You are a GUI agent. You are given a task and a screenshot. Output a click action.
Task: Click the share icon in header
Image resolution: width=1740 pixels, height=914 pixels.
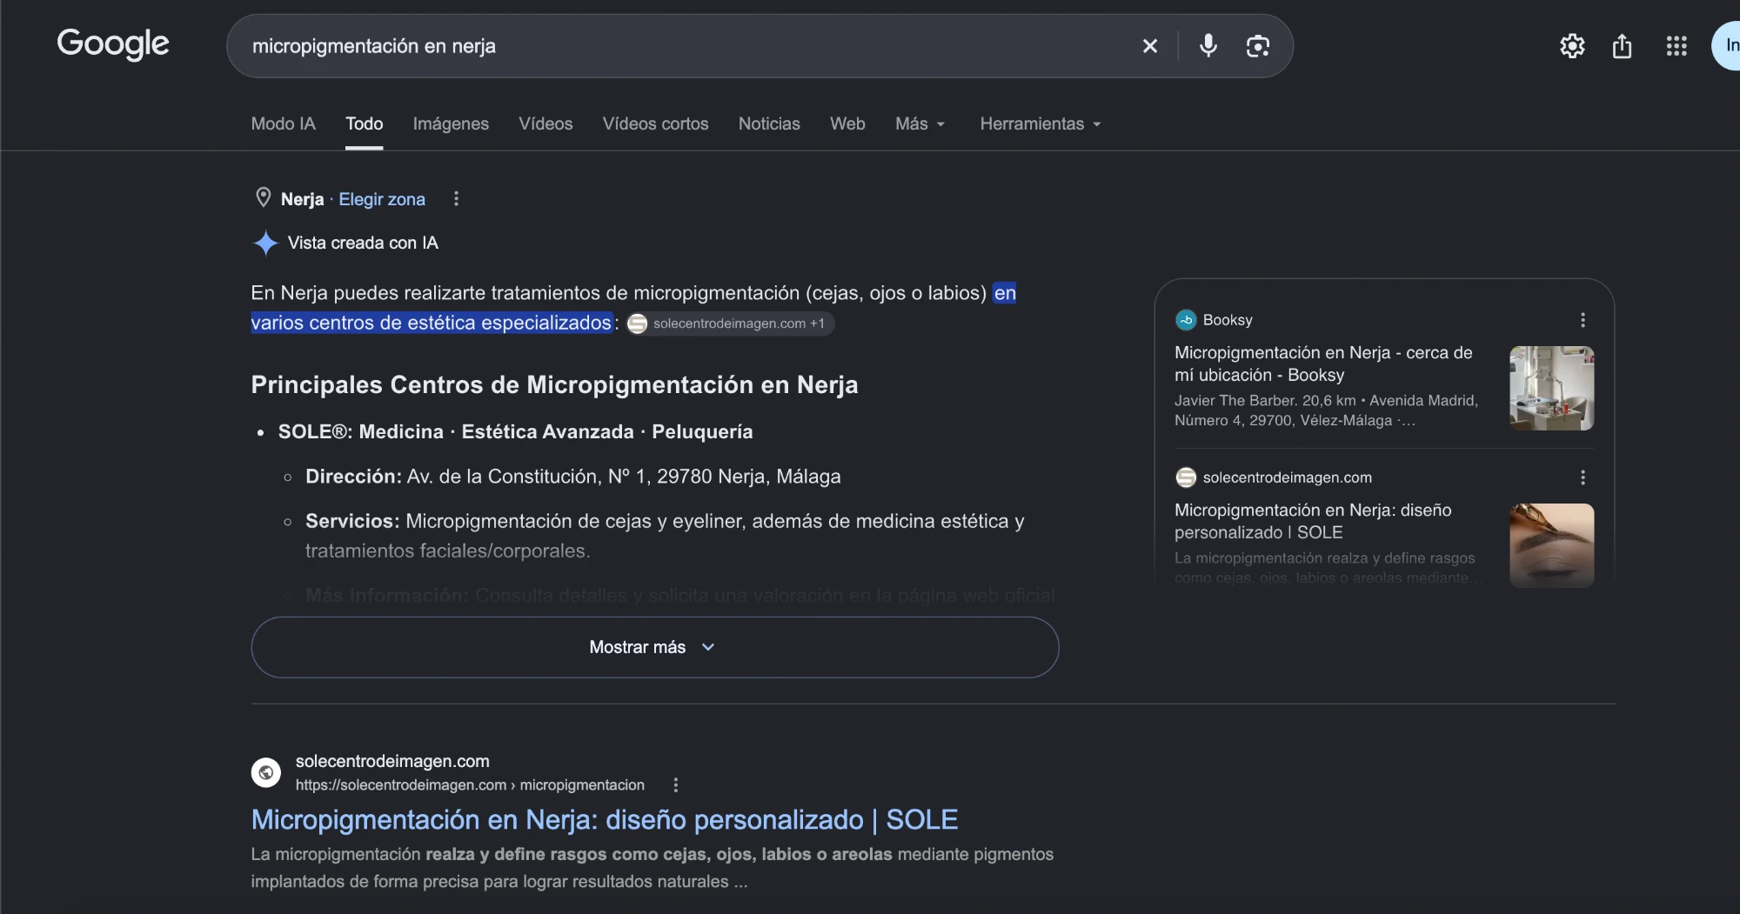1622,46
